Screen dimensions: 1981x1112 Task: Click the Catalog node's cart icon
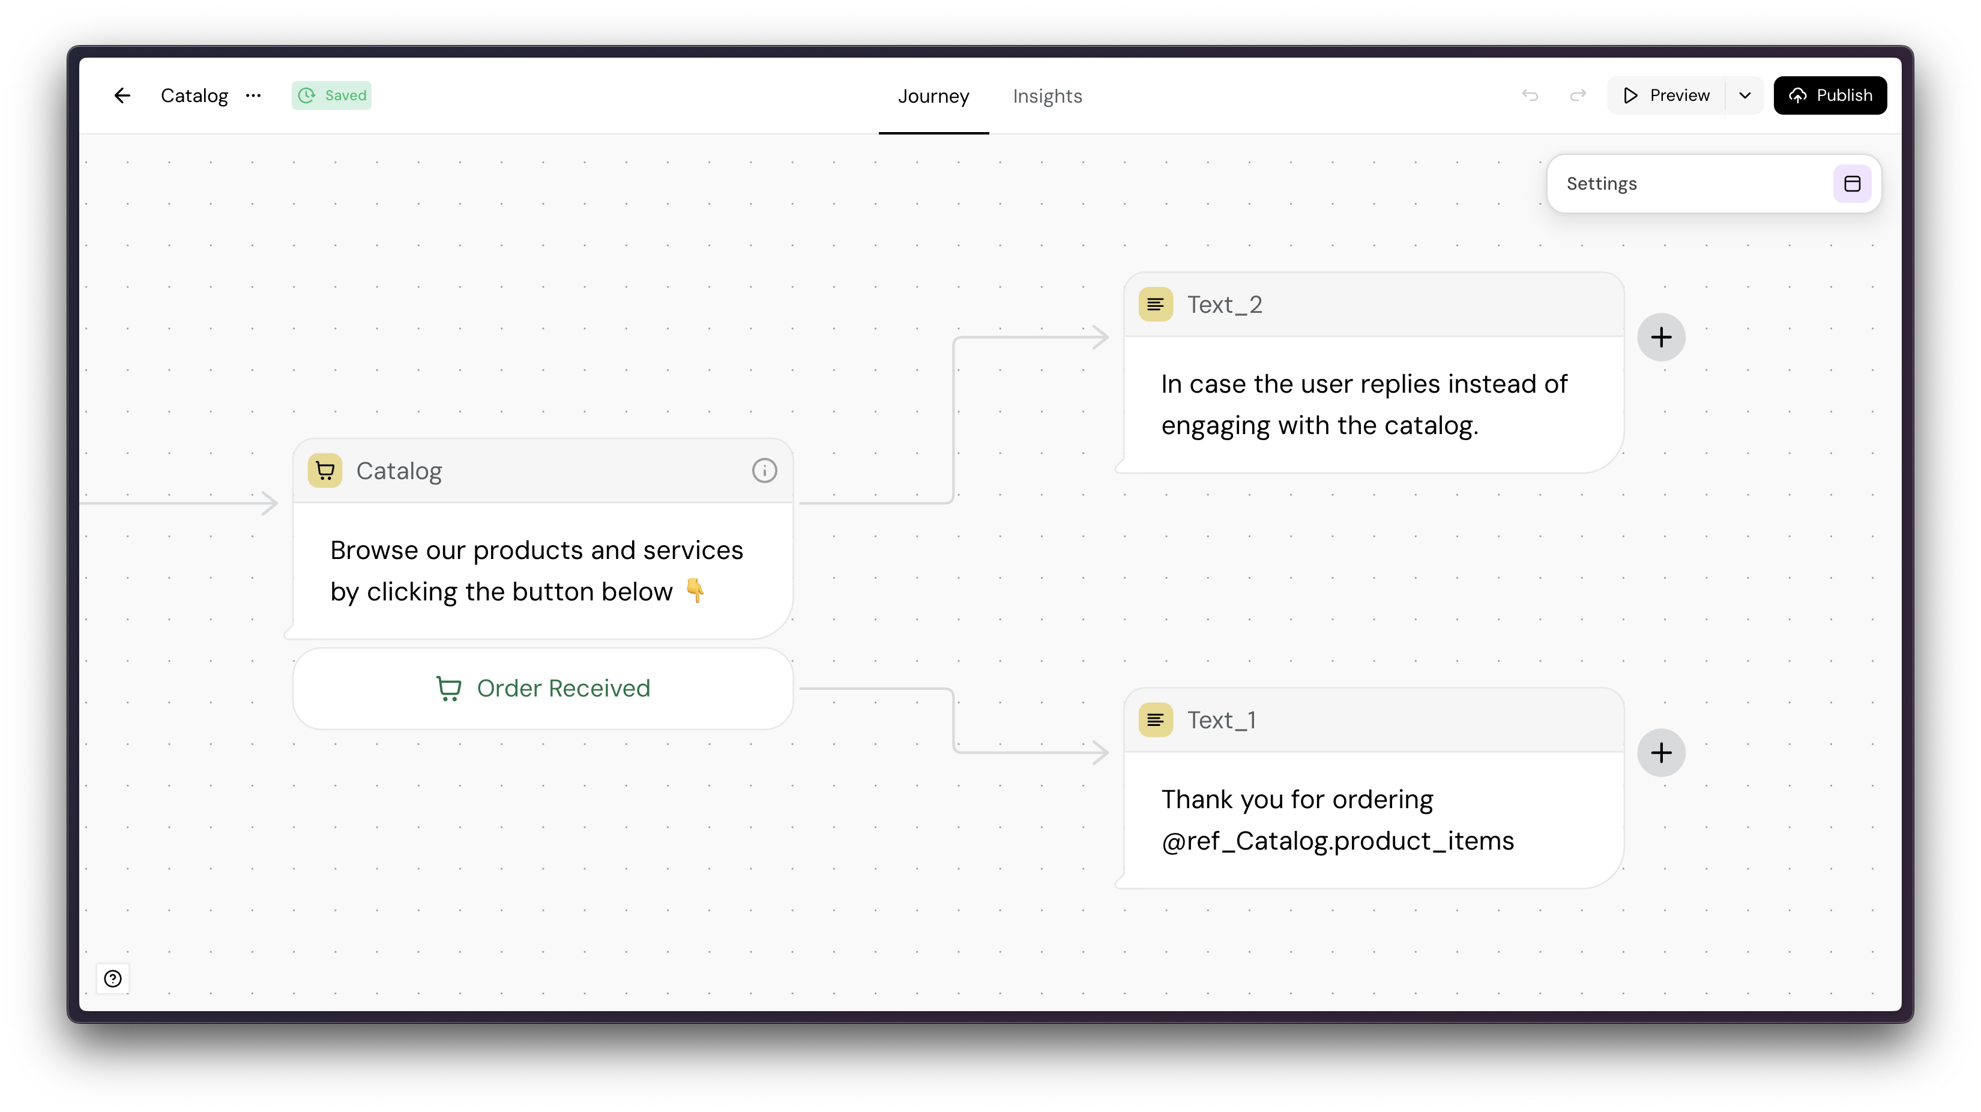[x=325, y=471]
